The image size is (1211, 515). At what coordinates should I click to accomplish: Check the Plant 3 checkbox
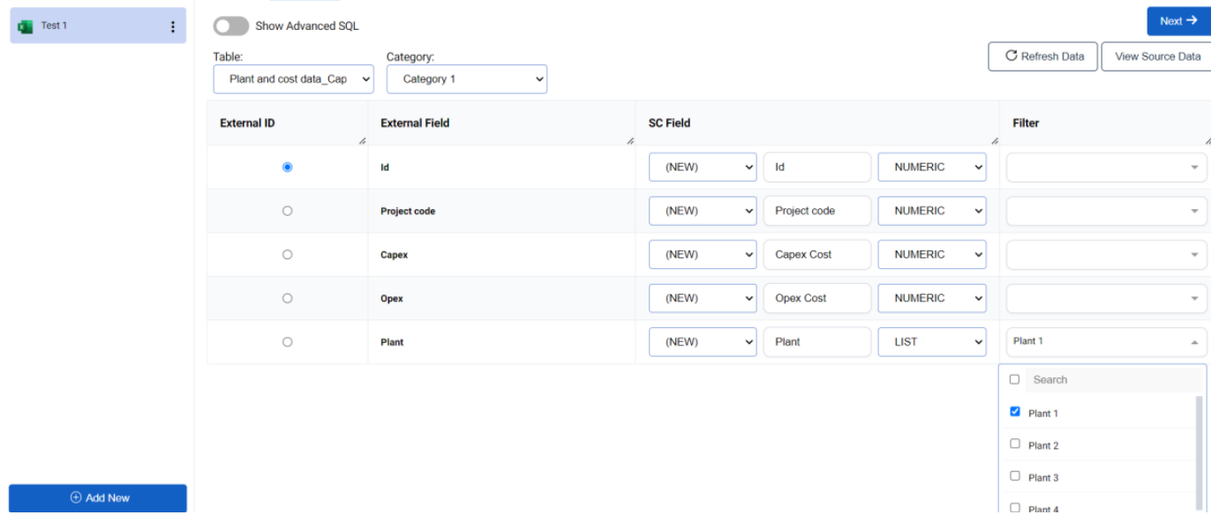point(1014,476)
